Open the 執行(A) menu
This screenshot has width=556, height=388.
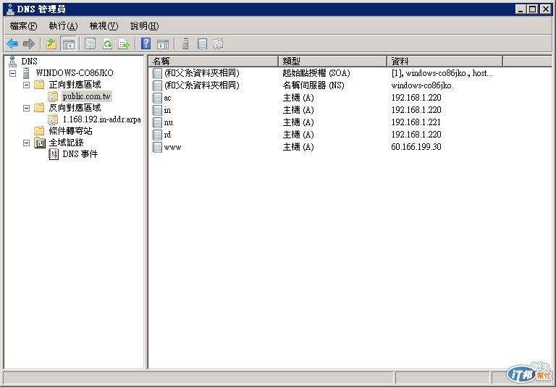pos(63,26)
